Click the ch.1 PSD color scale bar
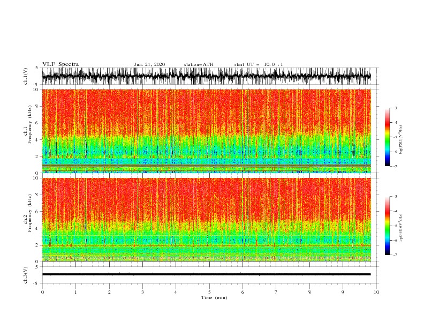 387,137
